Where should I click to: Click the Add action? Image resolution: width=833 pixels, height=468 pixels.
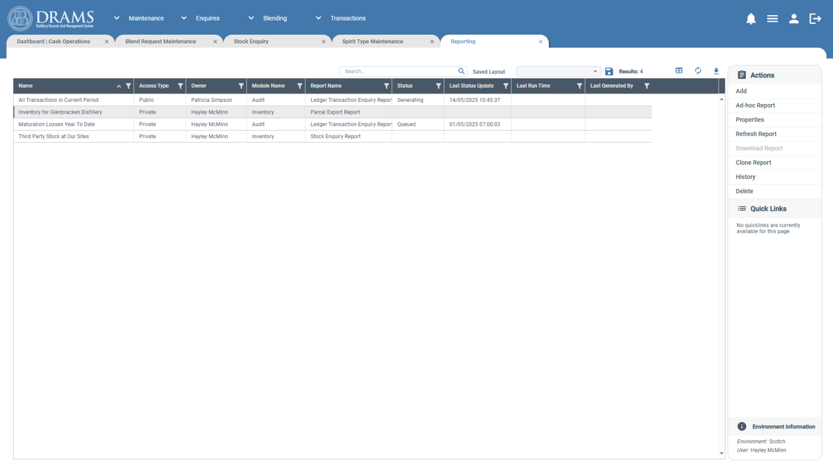(741, 91)
